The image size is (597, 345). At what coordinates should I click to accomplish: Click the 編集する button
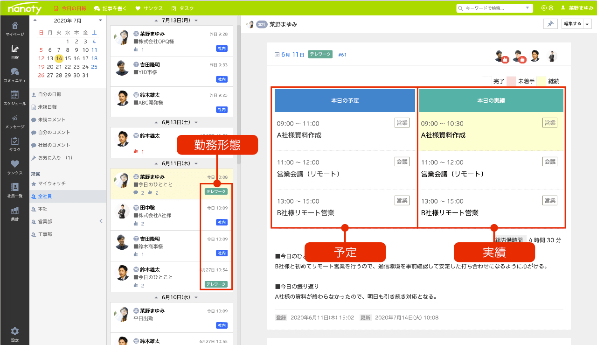point(572,24)
